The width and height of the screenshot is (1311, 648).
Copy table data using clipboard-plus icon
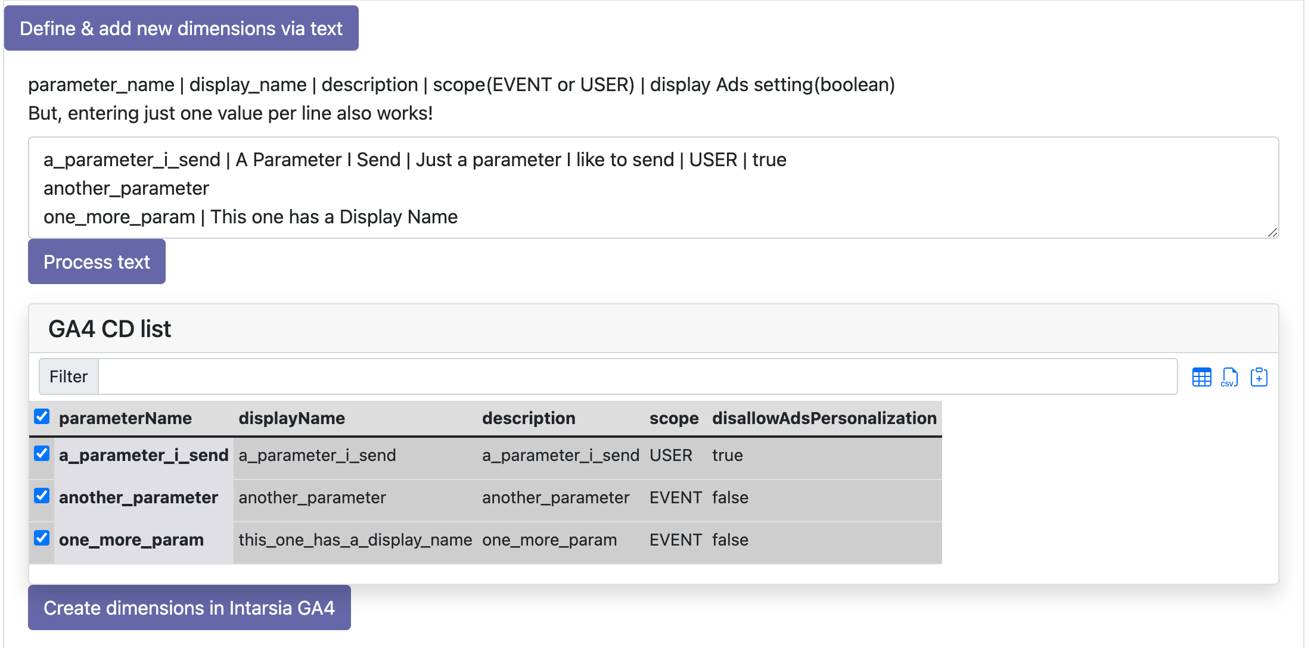[1259, 376]
